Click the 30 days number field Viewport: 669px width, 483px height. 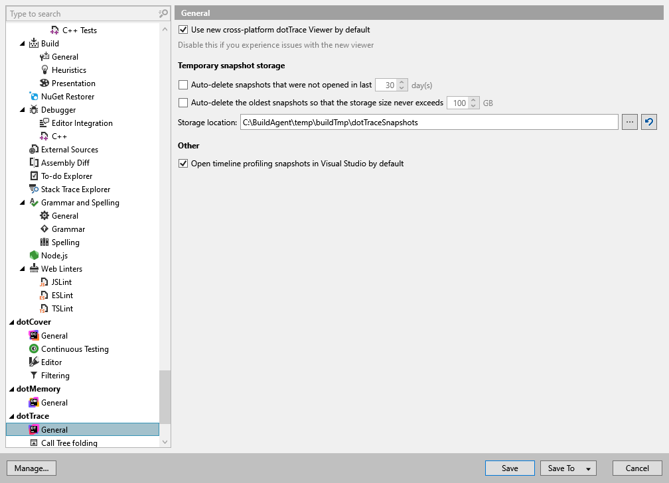[386, 85]
